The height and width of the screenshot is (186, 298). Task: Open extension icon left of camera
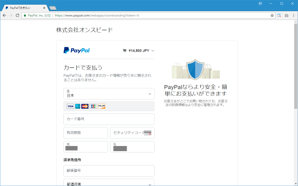tap(279, 15)
